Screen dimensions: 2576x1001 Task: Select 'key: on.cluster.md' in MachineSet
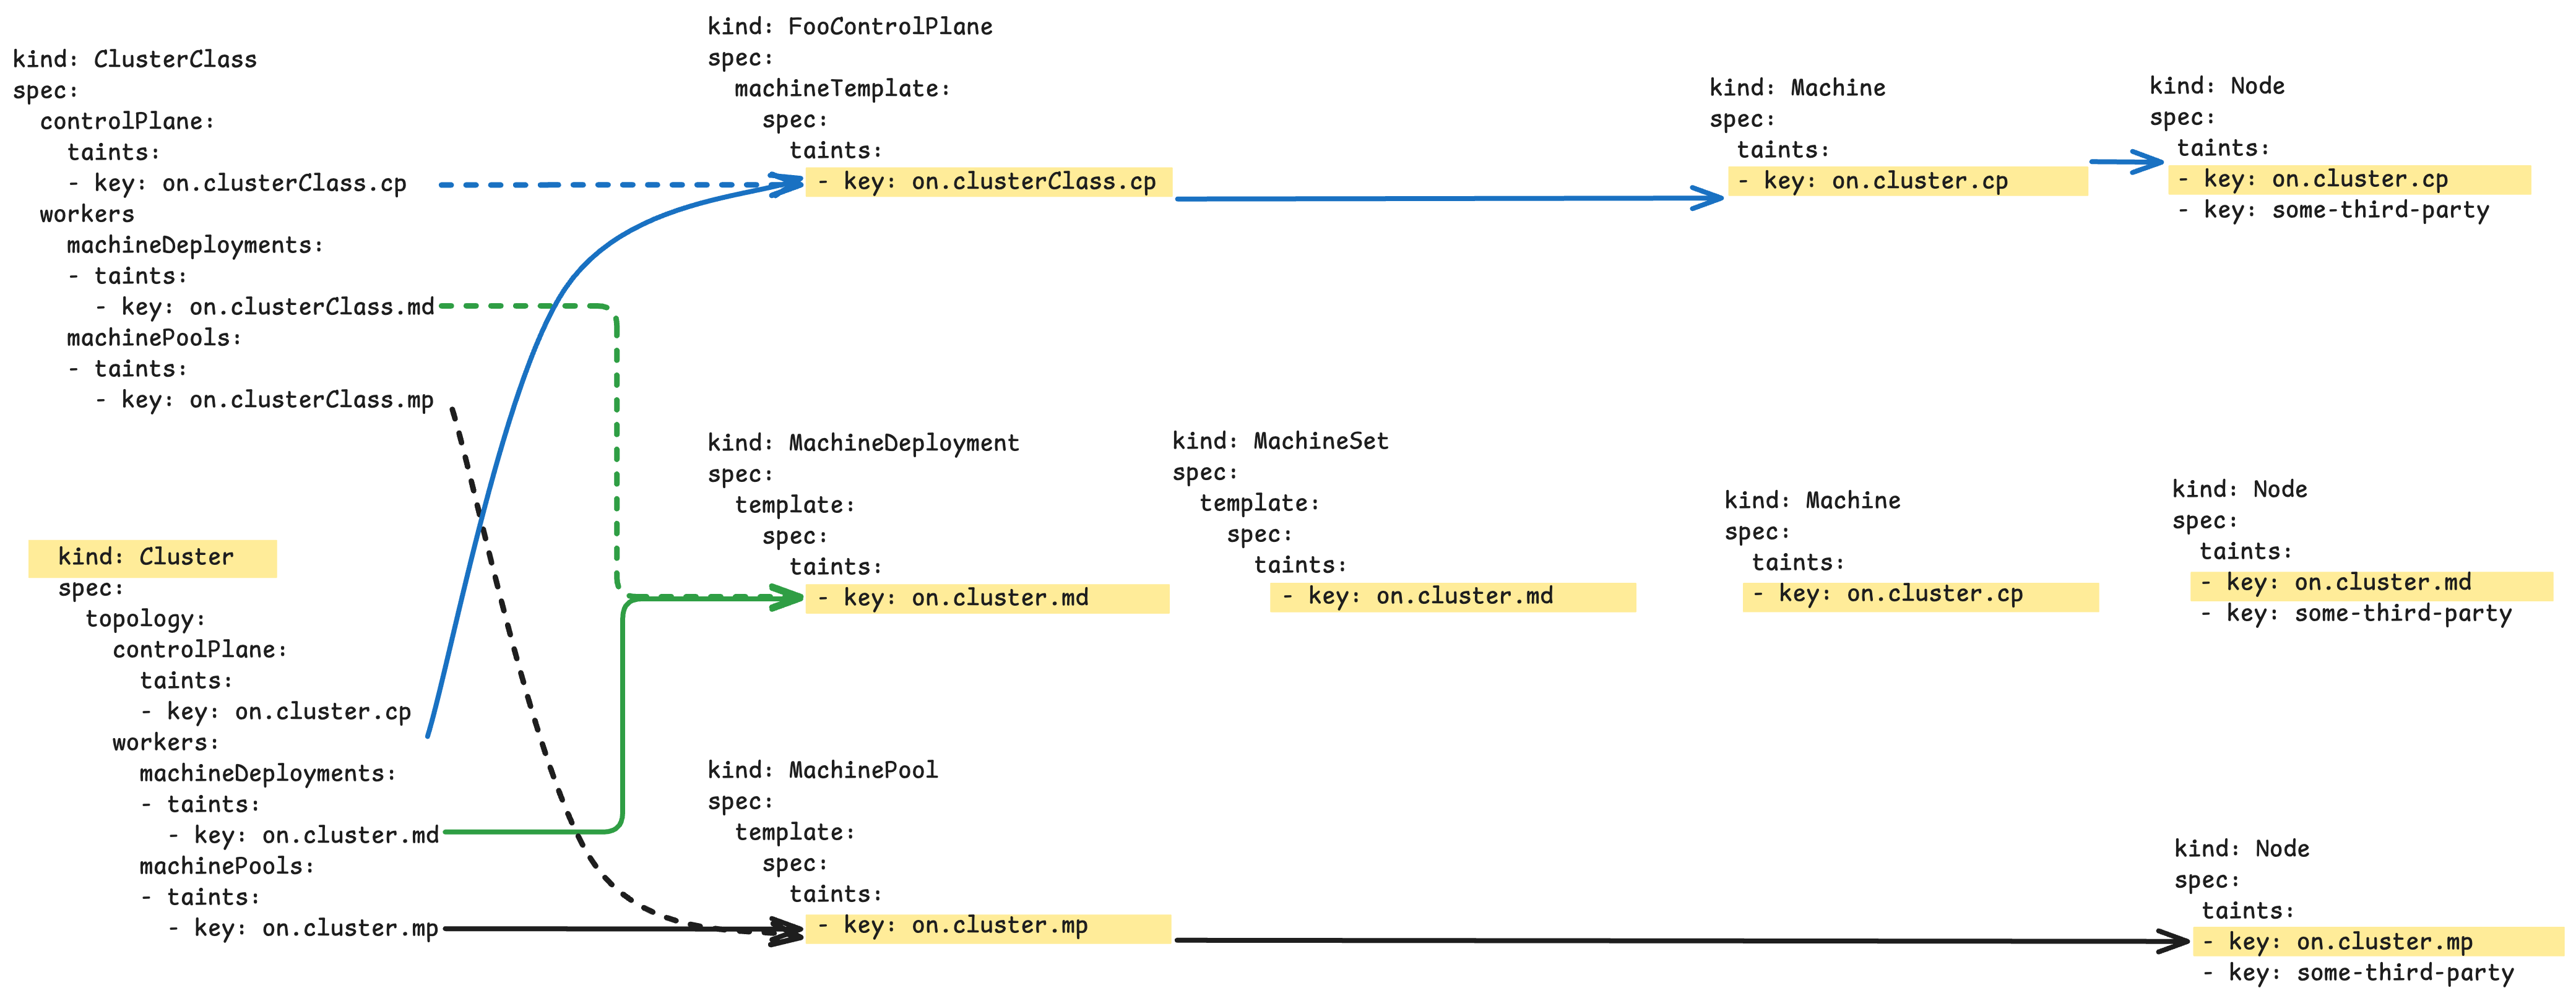click(1453, 597)
